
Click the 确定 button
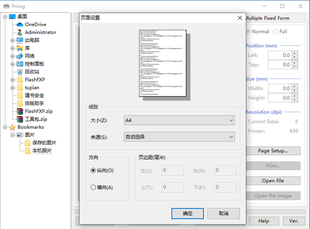tap(188, 213)
